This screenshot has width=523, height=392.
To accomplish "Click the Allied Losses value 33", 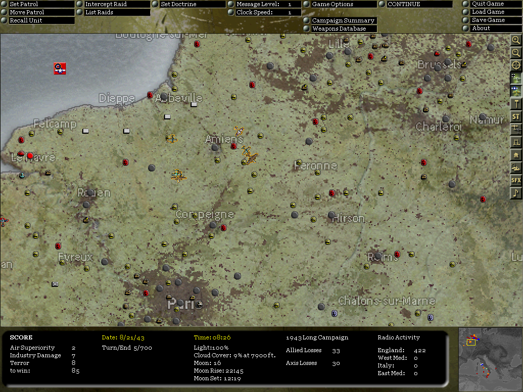I will pyautogui.click(x=336, y=351).
